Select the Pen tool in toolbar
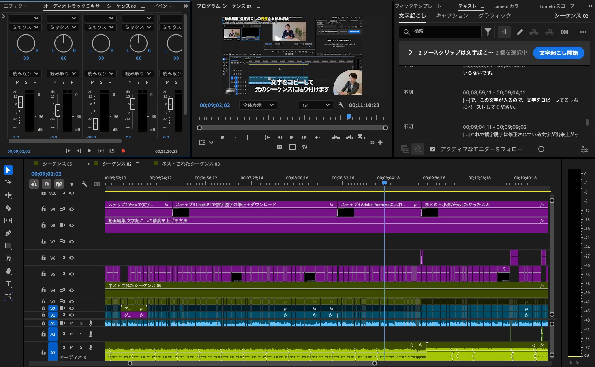Viewport: 595px width, 367px height. click(8, 233)
